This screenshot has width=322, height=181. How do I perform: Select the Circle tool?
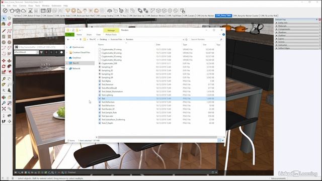(4, 42)
